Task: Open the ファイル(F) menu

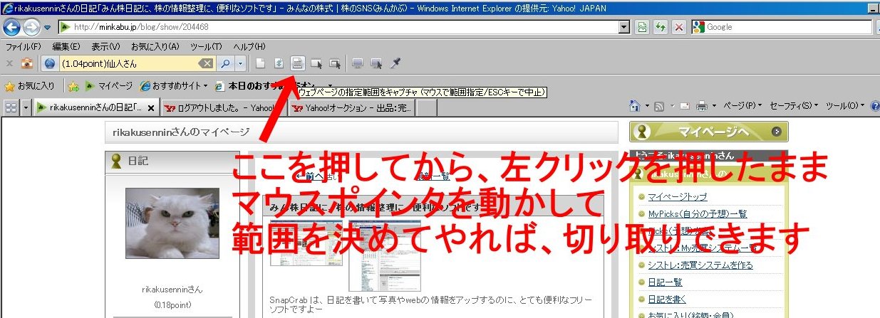Action: (23, 46)
